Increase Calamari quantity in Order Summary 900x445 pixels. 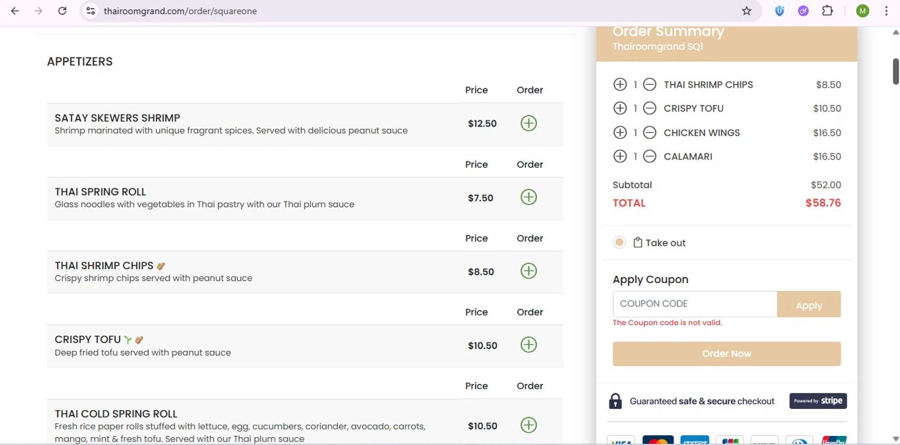[x=620, y=157]
